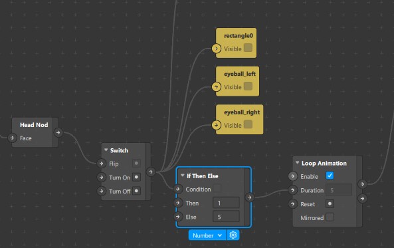Click the Then value input field

click(226, 203)
